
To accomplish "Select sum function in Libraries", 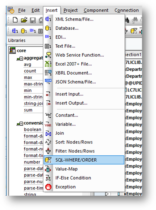I will [28, 110].
